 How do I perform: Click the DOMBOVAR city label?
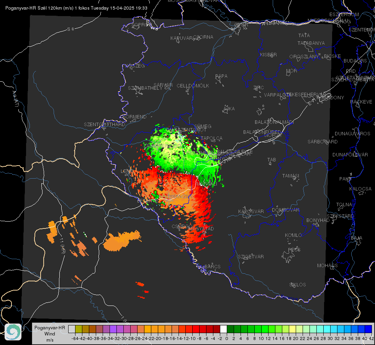(x=285, y=210)
